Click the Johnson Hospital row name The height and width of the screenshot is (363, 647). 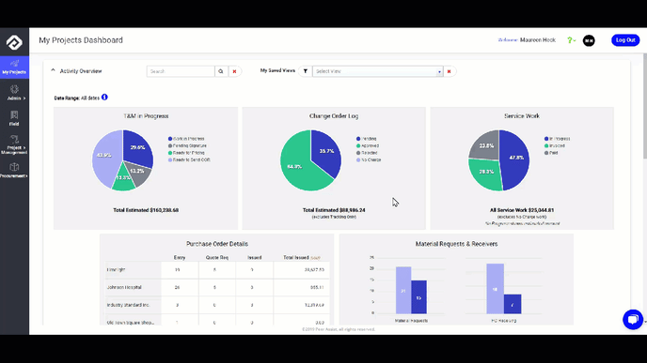pos(124,287)
